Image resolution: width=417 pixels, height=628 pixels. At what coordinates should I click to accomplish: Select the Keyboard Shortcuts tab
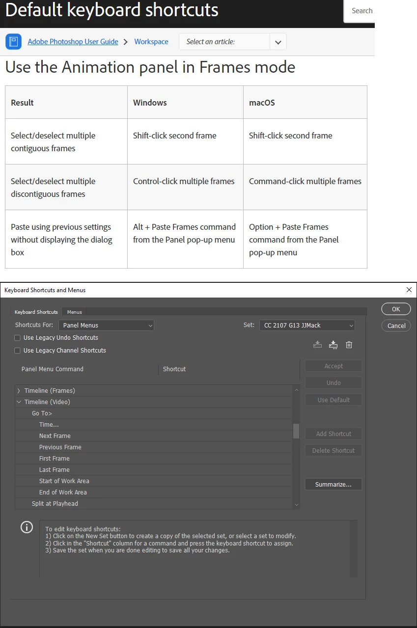[36, 312]
